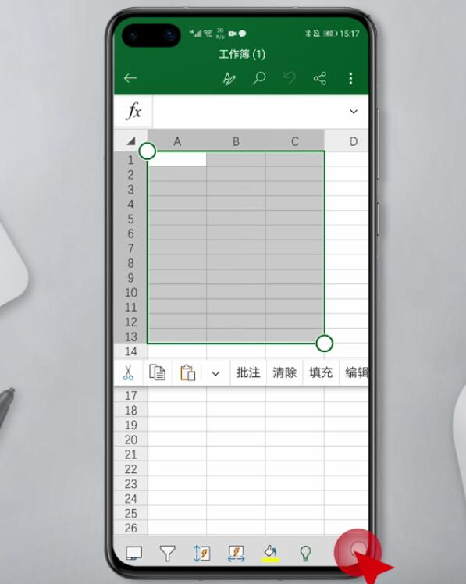The width and height of the screenshot is (466, 584).
Task: Select row header 14
Action: click(x=131, y=351)
